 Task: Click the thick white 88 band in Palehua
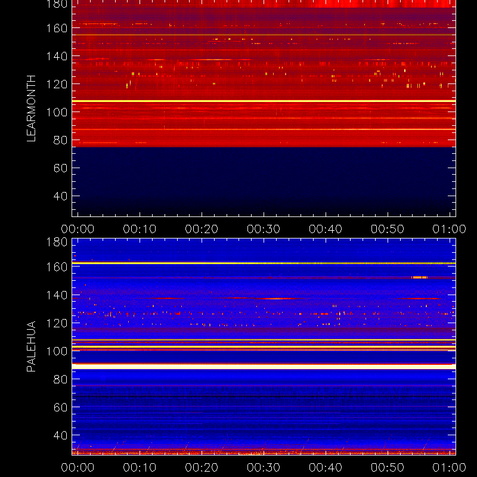point(264,367)
